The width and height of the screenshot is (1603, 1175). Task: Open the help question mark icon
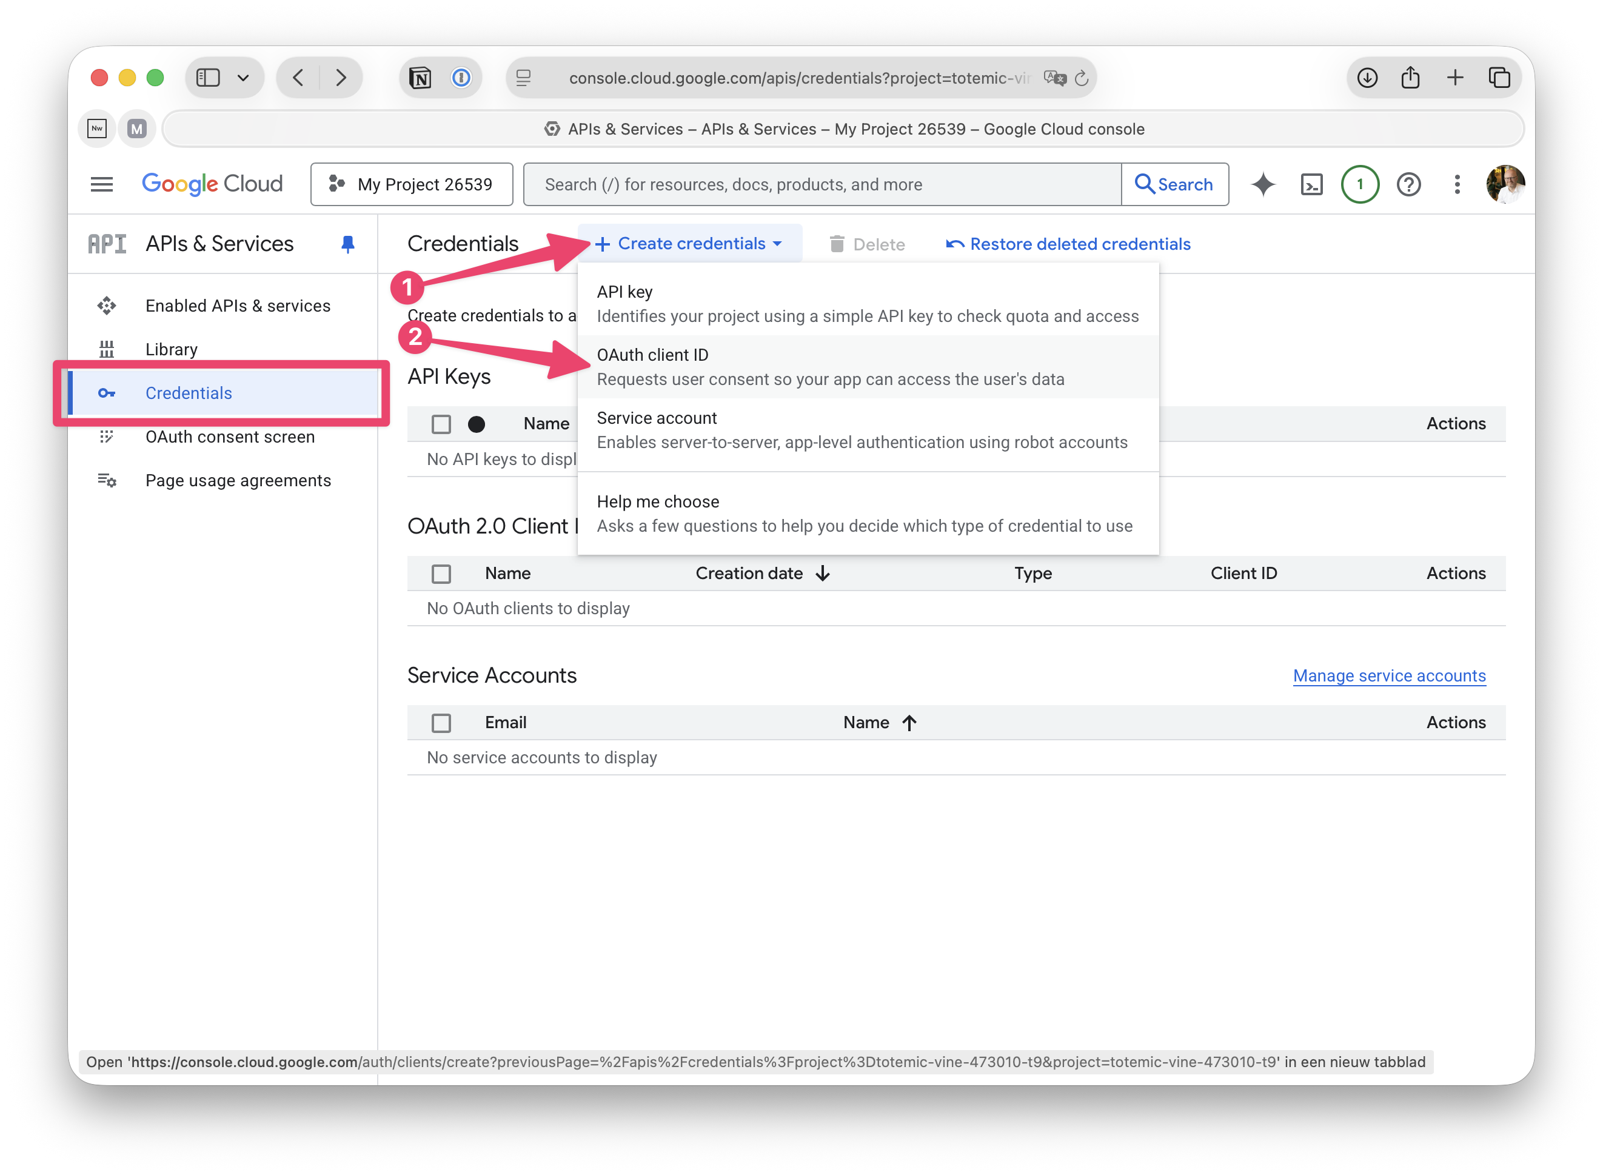(x=1408, y=184)
